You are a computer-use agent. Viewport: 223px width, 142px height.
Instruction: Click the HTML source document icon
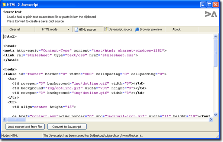click(76, 29)
